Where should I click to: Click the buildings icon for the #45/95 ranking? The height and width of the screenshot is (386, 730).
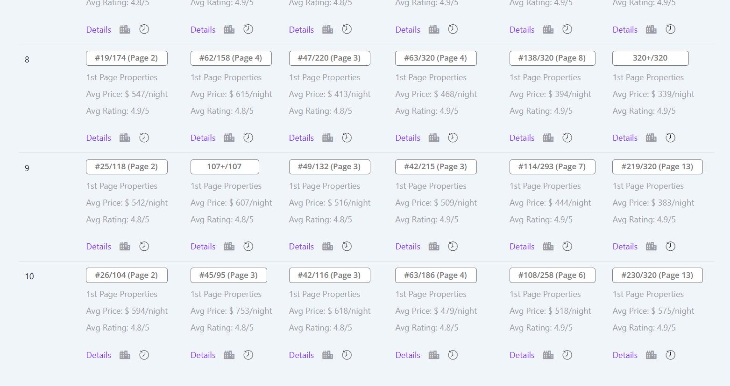(x=229, y=355)
